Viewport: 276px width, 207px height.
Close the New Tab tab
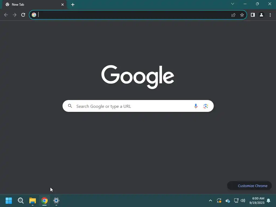point(63,5)
